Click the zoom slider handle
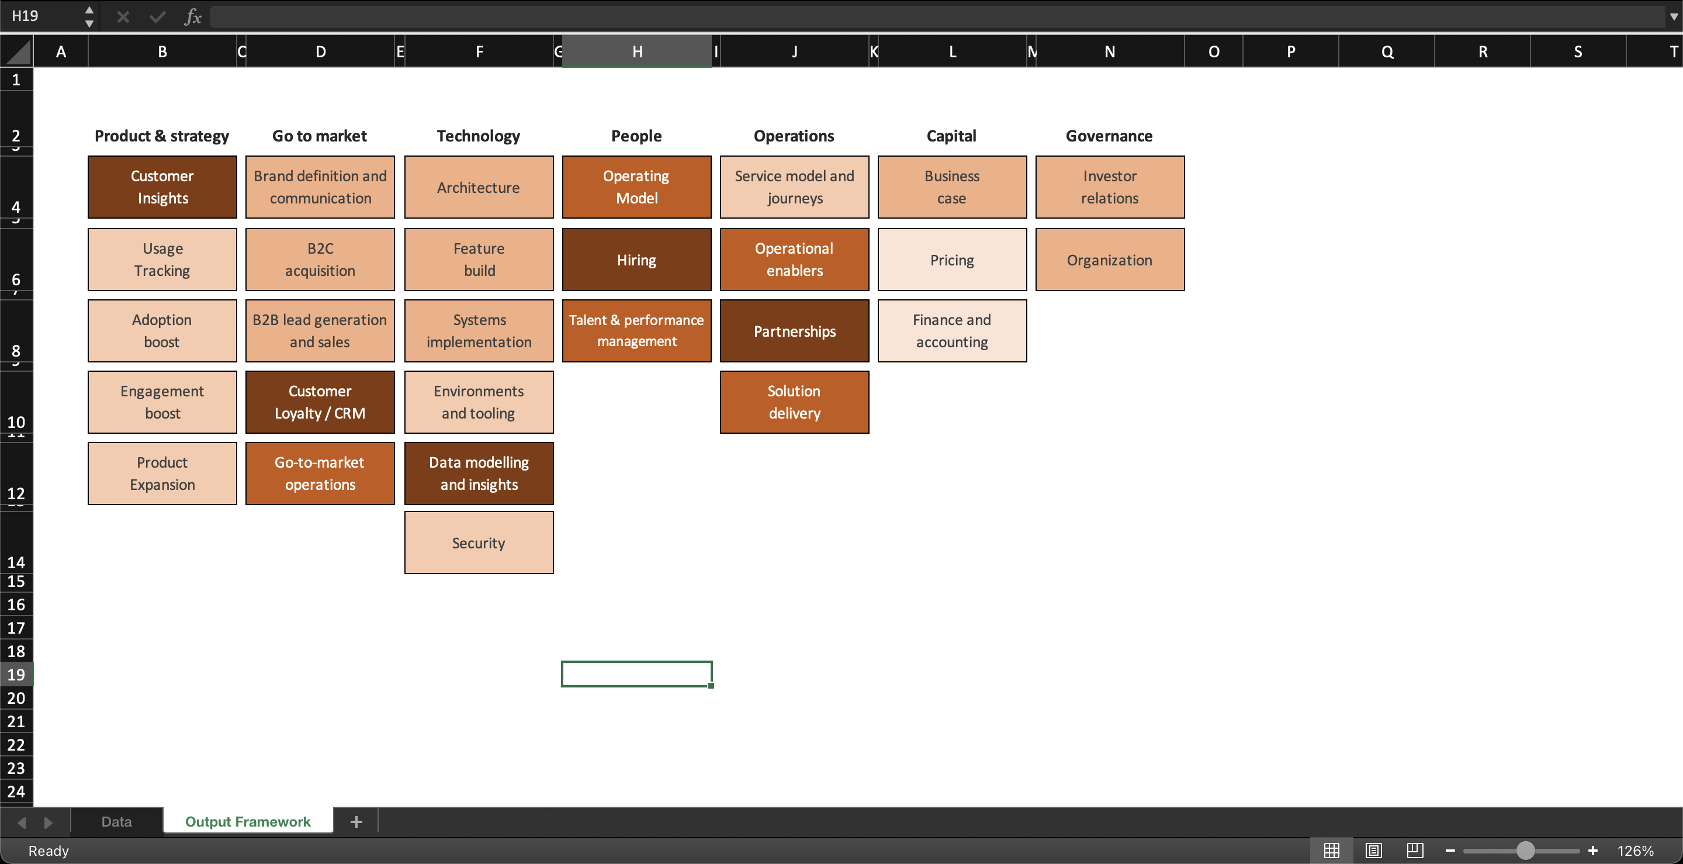The width and height of the screenshot is (1683, 864). 1525,851
